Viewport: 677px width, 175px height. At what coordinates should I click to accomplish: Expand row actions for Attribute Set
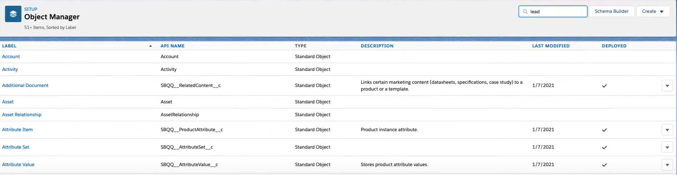tap(667, 148)
